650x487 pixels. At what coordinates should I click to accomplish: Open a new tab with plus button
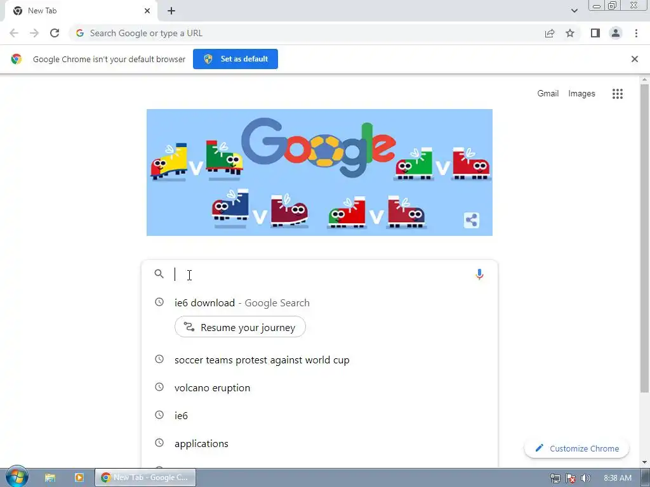coord(171,11)
